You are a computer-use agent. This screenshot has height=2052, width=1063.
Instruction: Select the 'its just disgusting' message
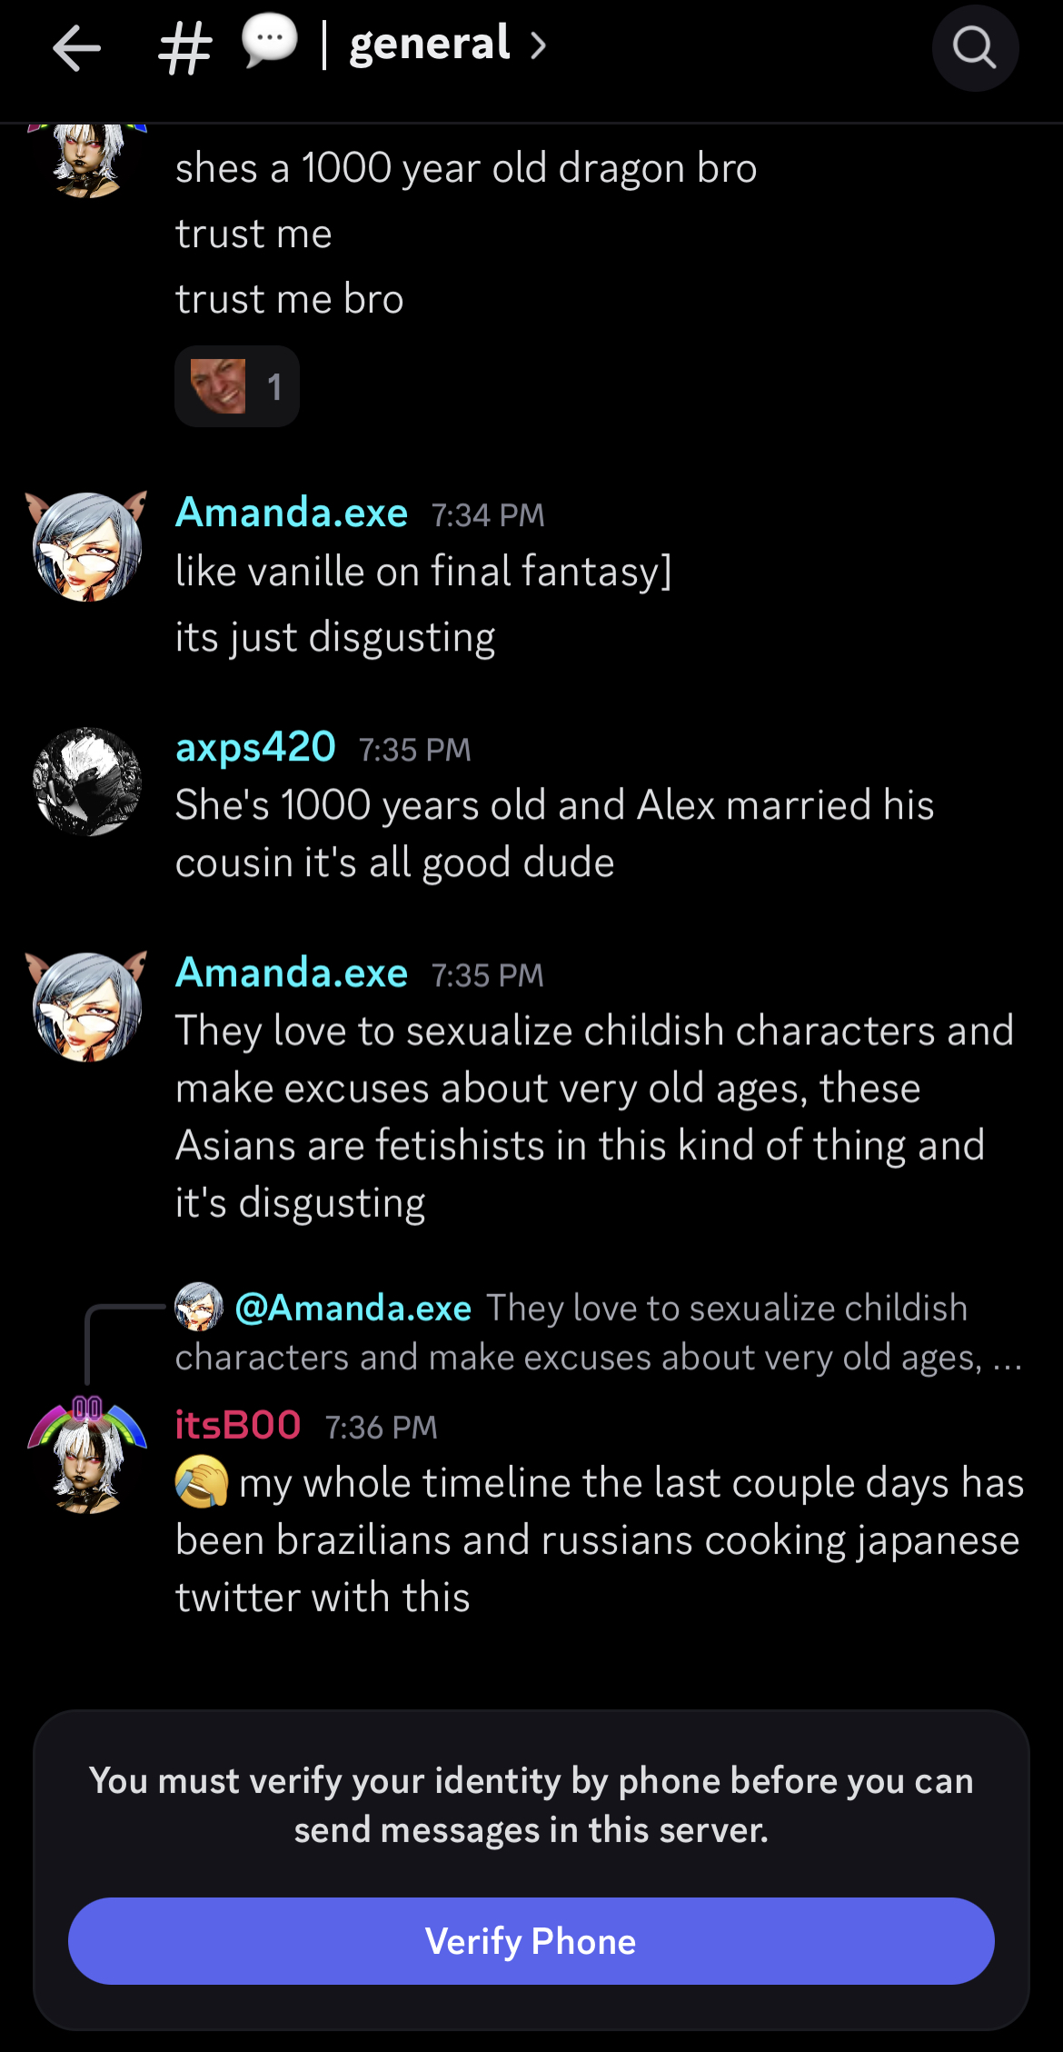pyautogui.click(x=335, y=637)
